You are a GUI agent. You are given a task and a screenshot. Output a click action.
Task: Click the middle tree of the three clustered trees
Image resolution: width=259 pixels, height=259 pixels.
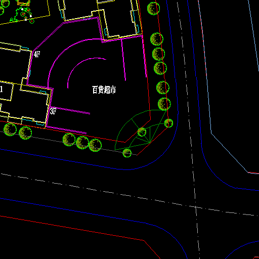[x=82, y=143]
